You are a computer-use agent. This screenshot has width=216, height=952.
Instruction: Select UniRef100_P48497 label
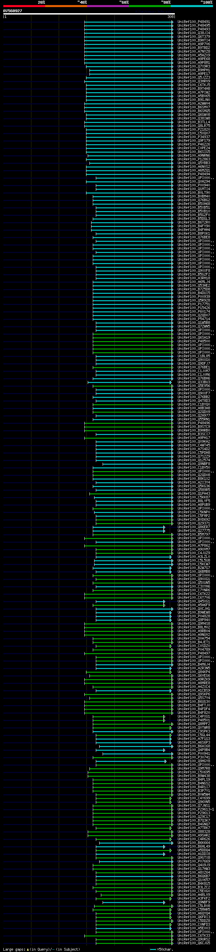[x=193, y=653]
